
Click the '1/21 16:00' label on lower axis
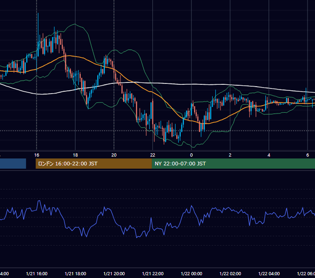37,273
